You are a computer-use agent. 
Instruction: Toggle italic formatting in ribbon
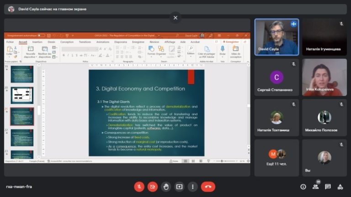[x=68, y=55]
